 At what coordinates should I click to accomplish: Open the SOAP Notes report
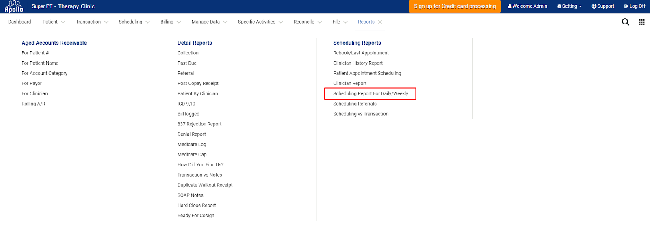[190, 195]
